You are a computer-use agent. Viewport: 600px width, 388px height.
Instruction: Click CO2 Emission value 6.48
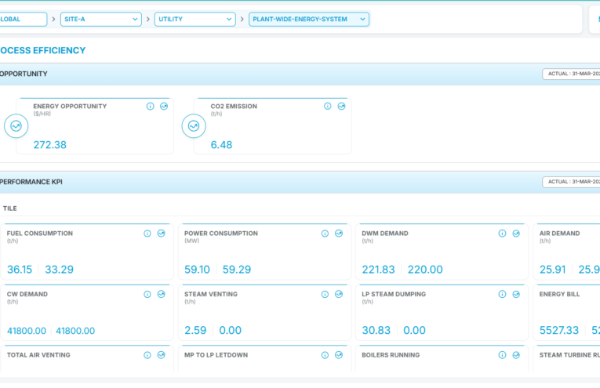tap(221, 145)
